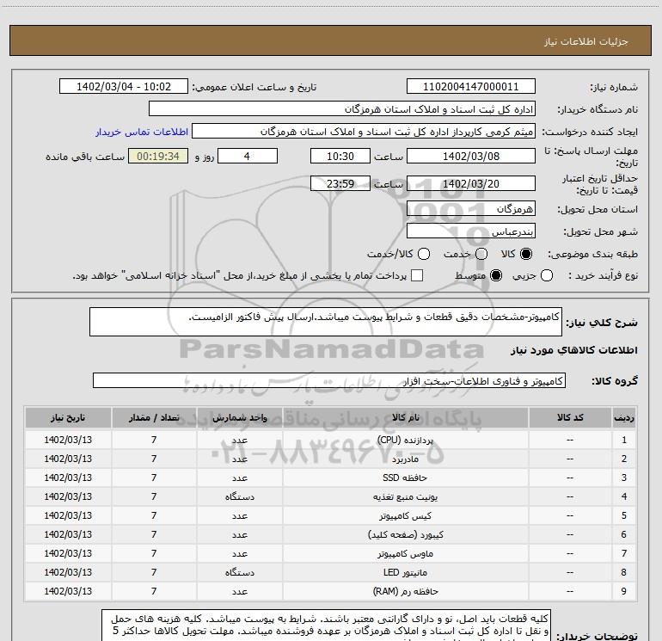This screenshot has height=641, width=662.
Task: Click the price validity date 1402/03/20 field
Action: pyautogui.click(x=471, y=183)
